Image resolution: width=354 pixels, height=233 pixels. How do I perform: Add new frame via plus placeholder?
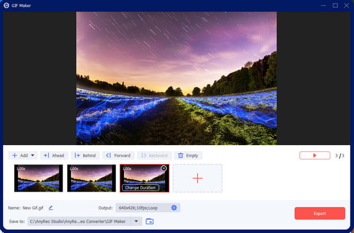(x=198, y=178)
